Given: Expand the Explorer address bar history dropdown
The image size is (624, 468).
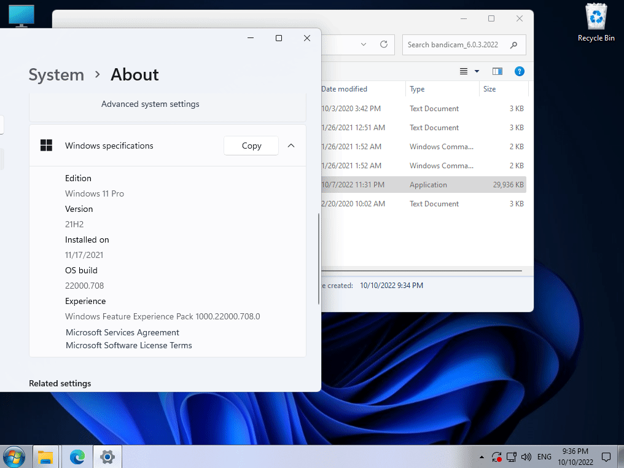Looking at the screenshot, I should pyautogui.click(x=364, y=45).
